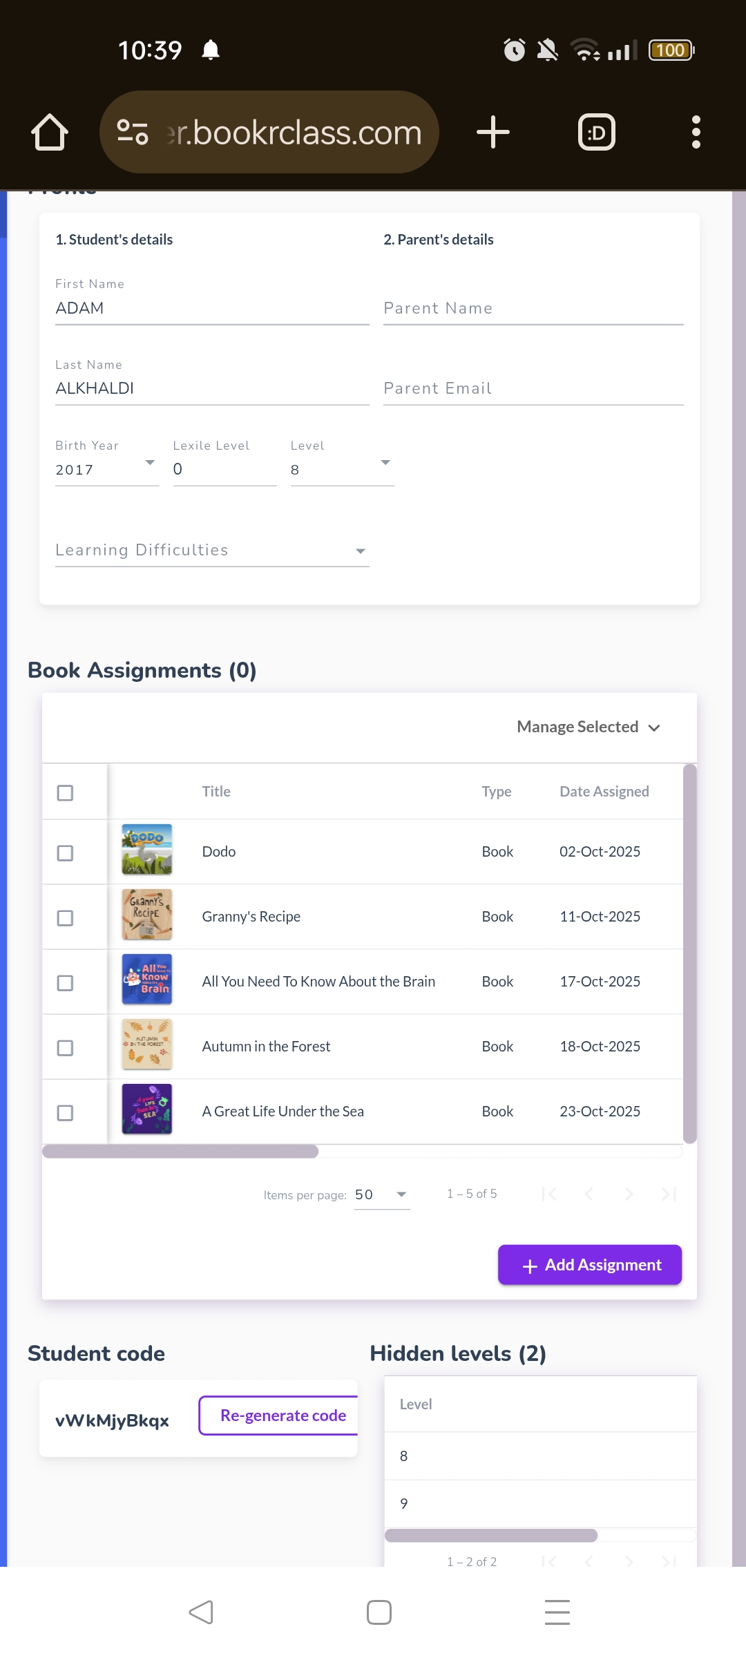Click the Add Assignment button
Viewport: 746px width, 1658px height.
tap(590, 1265)
